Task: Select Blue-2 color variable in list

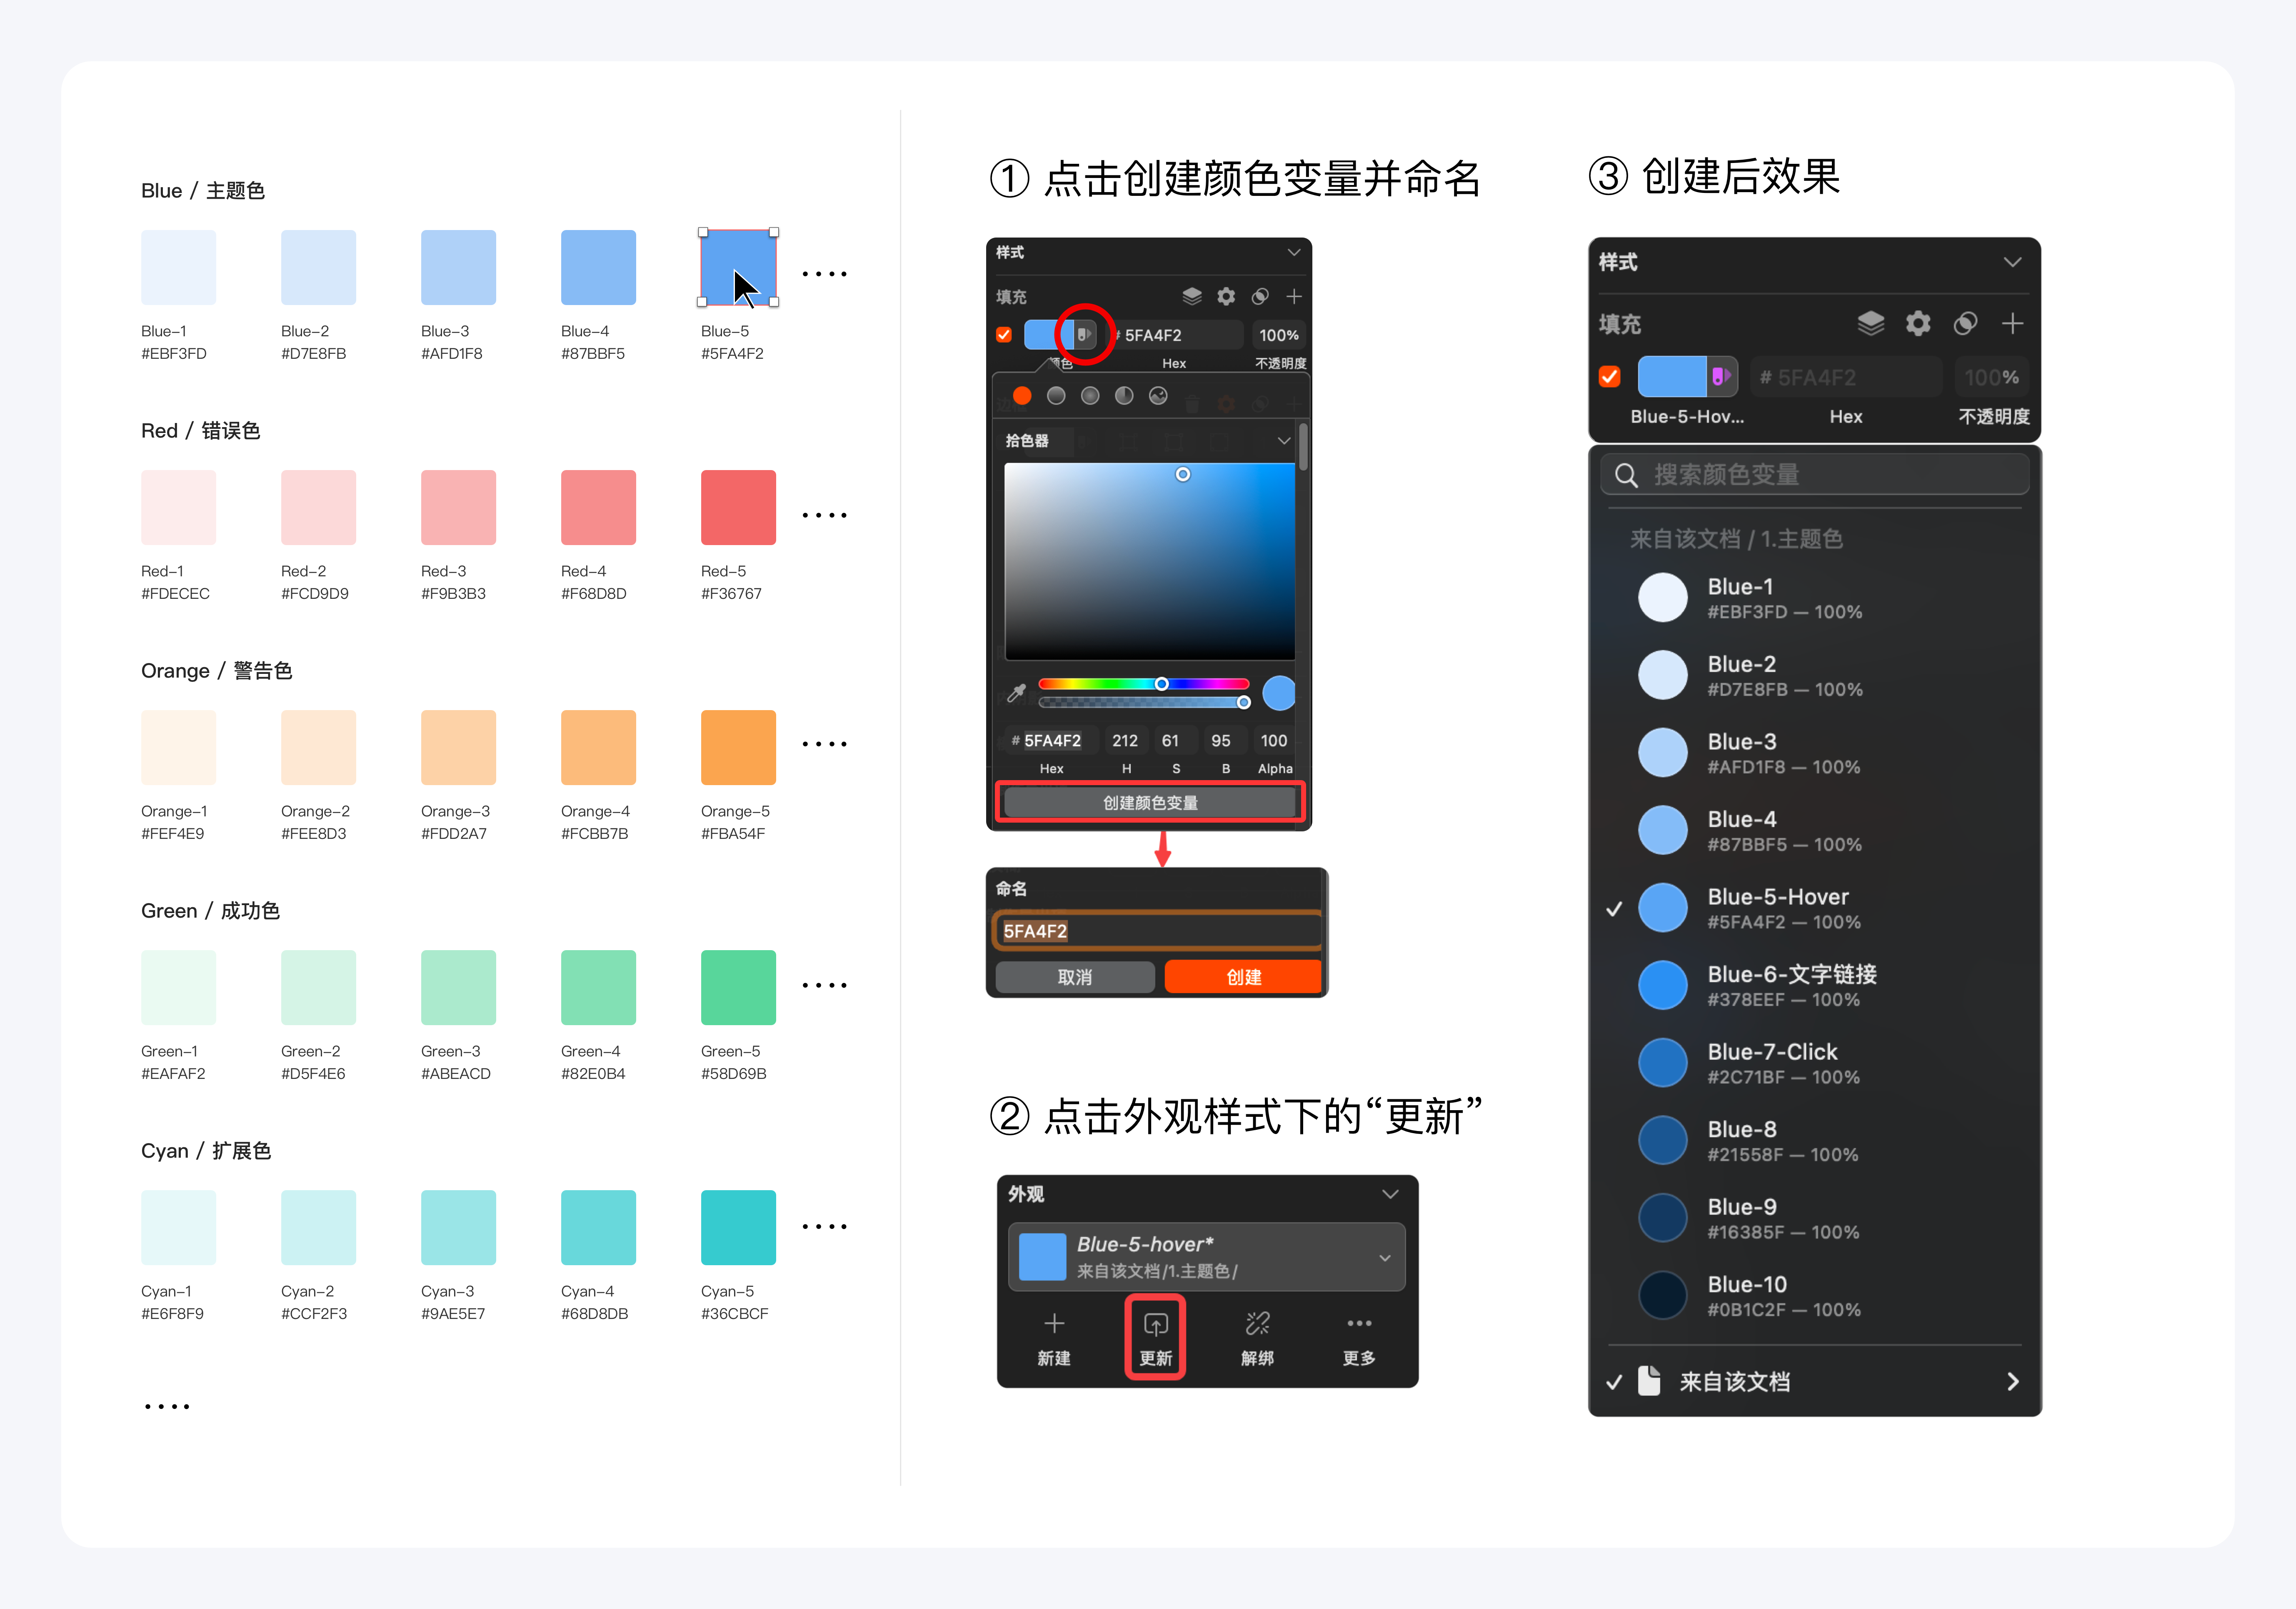Action: tap(1814, 675)
